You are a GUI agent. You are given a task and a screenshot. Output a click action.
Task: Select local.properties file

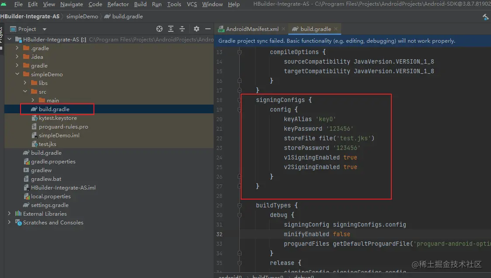[51, 197]
